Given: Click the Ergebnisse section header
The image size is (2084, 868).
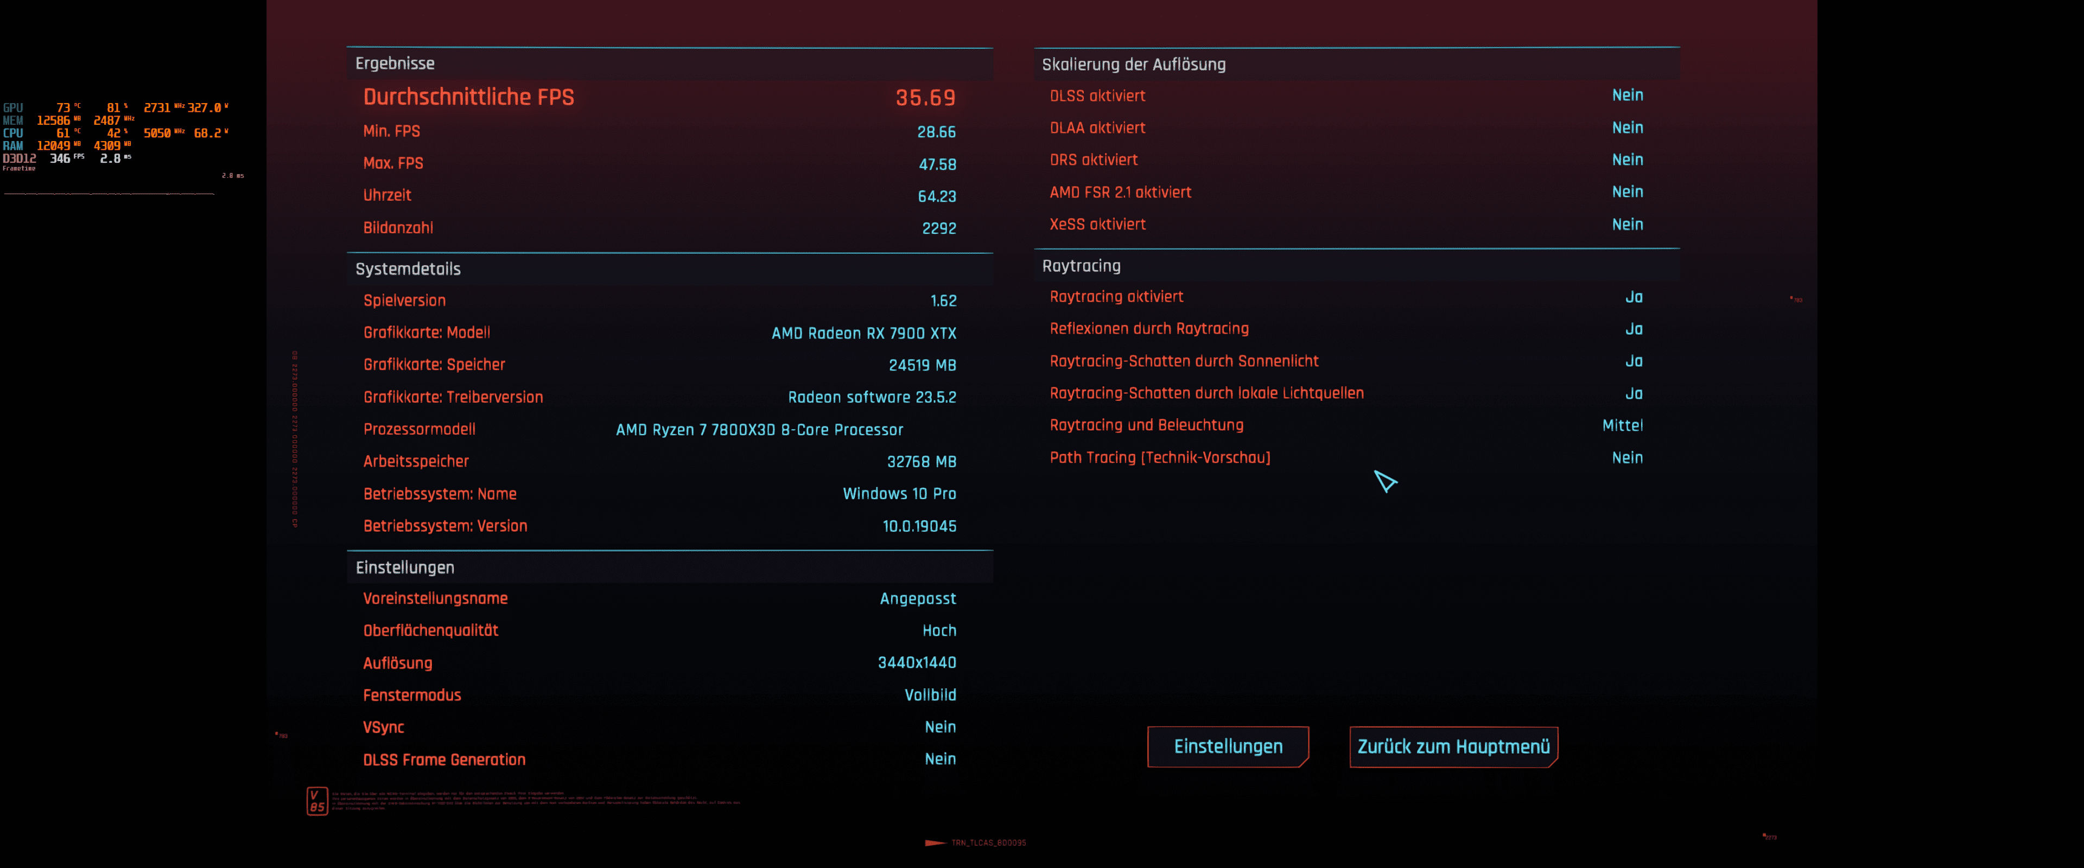Looking at the screenshot, I should click(395, 63).
